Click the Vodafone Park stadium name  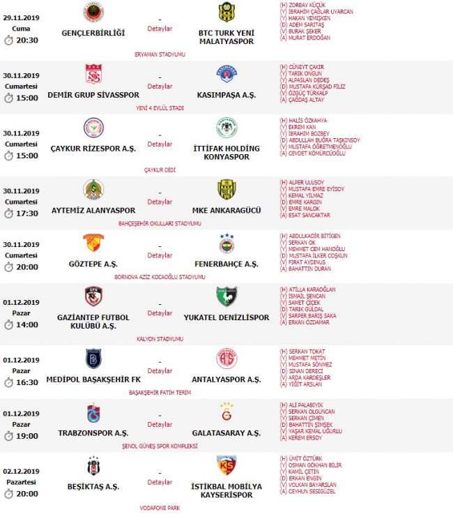[160, 508]
